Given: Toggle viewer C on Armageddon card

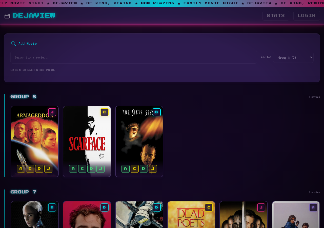Looking at the screenshot, I should click(x=30, y=169).
